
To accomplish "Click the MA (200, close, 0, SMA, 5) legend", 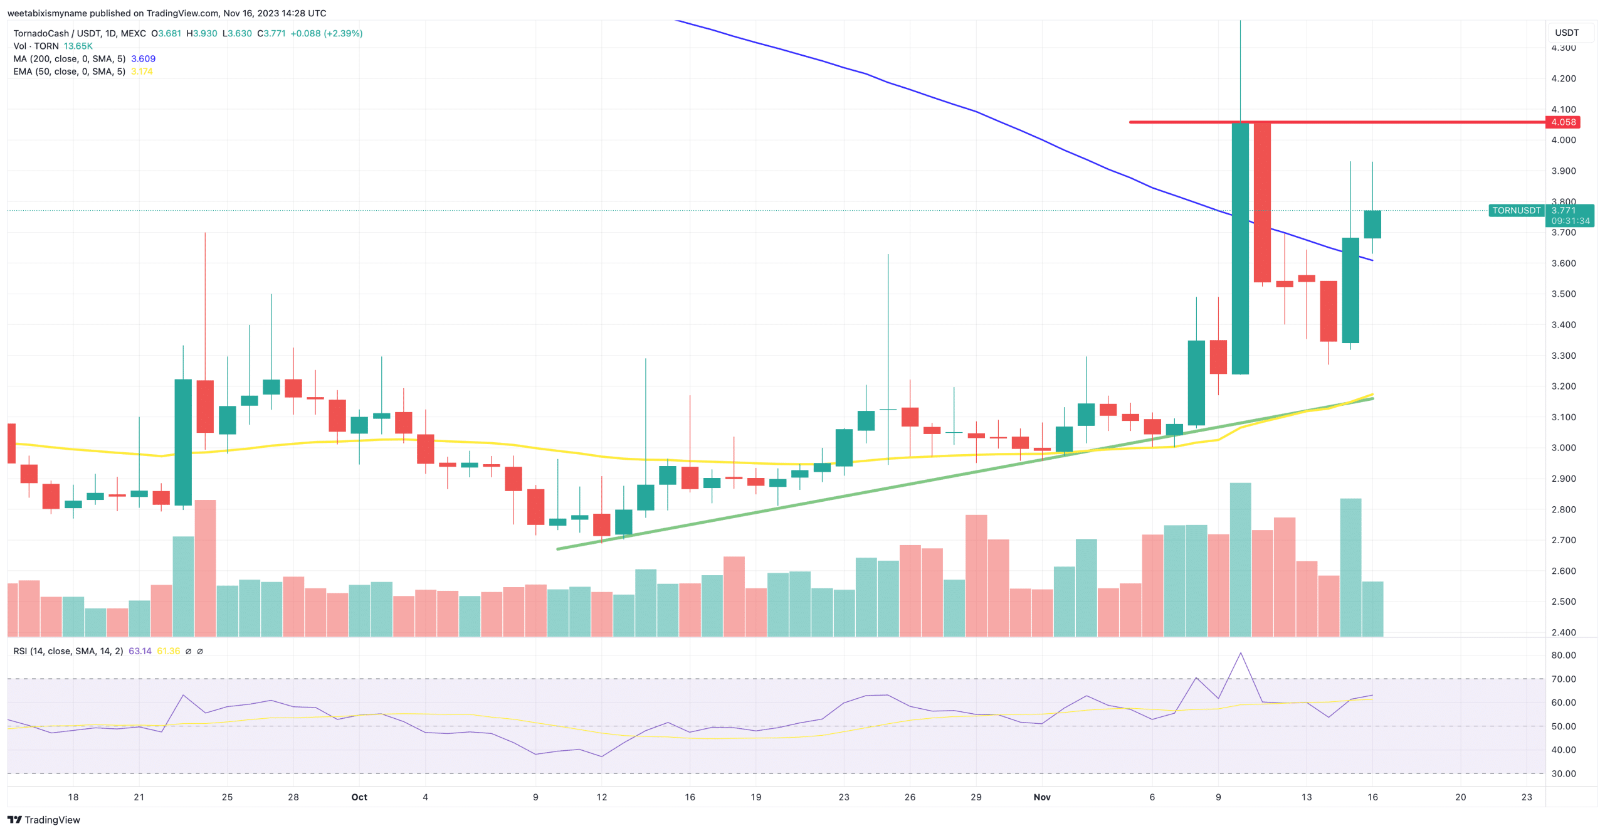I will [69, 58].
